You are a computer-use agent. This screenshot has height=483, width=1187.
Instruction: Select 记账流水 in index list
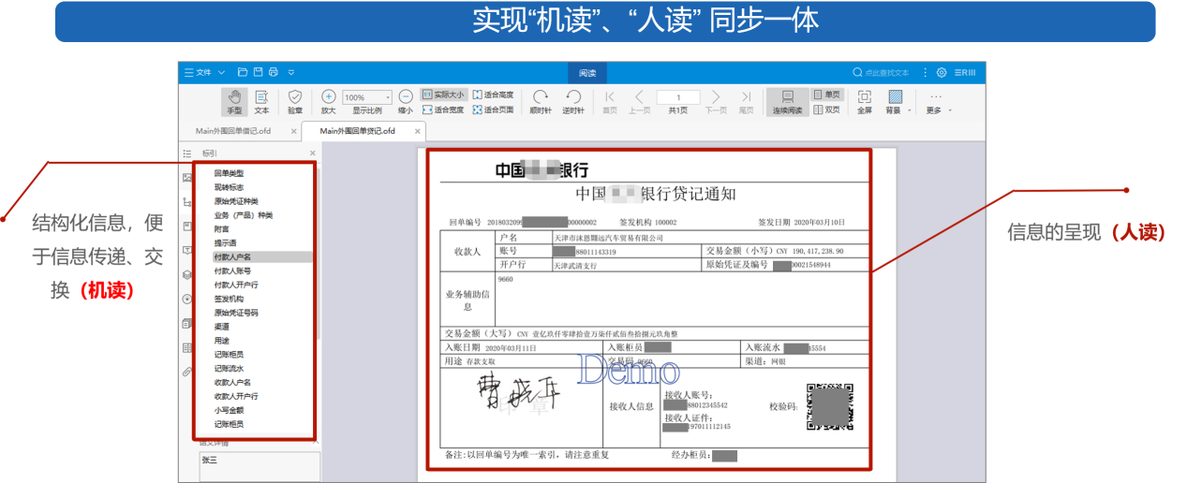click(230, 369)
